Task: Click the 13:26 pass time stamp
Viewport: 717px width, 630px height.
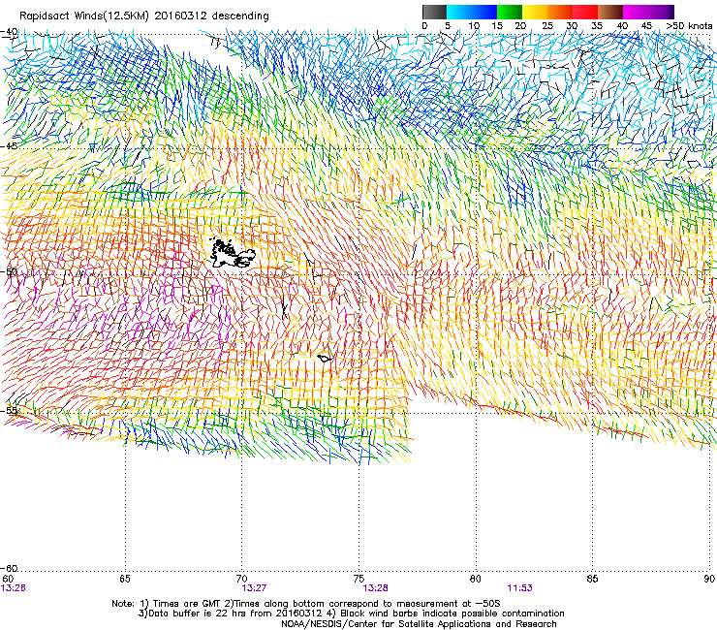Action: (x=14, y=588)
